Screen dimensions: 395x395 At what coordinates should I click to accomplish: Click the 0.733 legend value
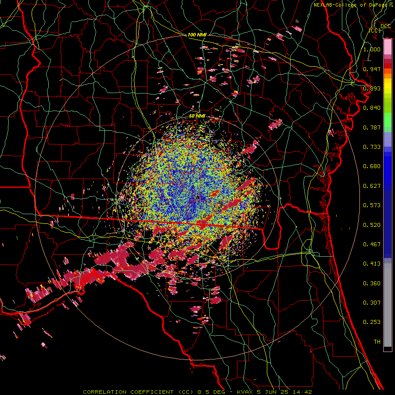click(372, 147)
